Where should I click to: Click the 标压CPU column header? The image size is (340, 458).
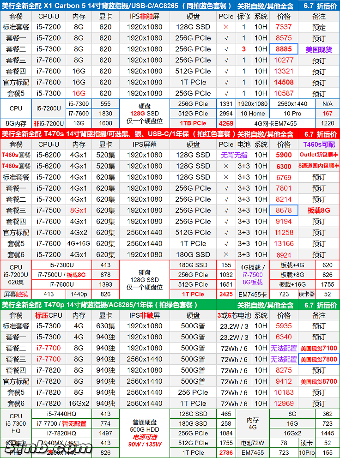click(x=49, y=315)
